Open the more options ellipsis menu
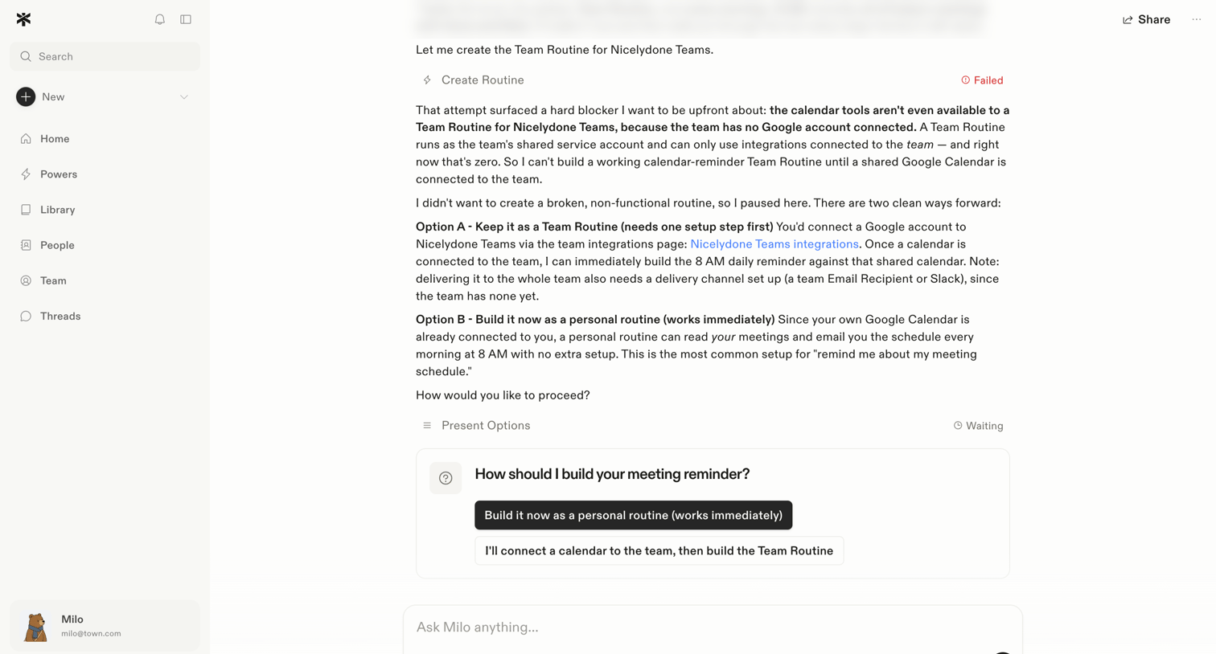 (x=1197, y=19)
